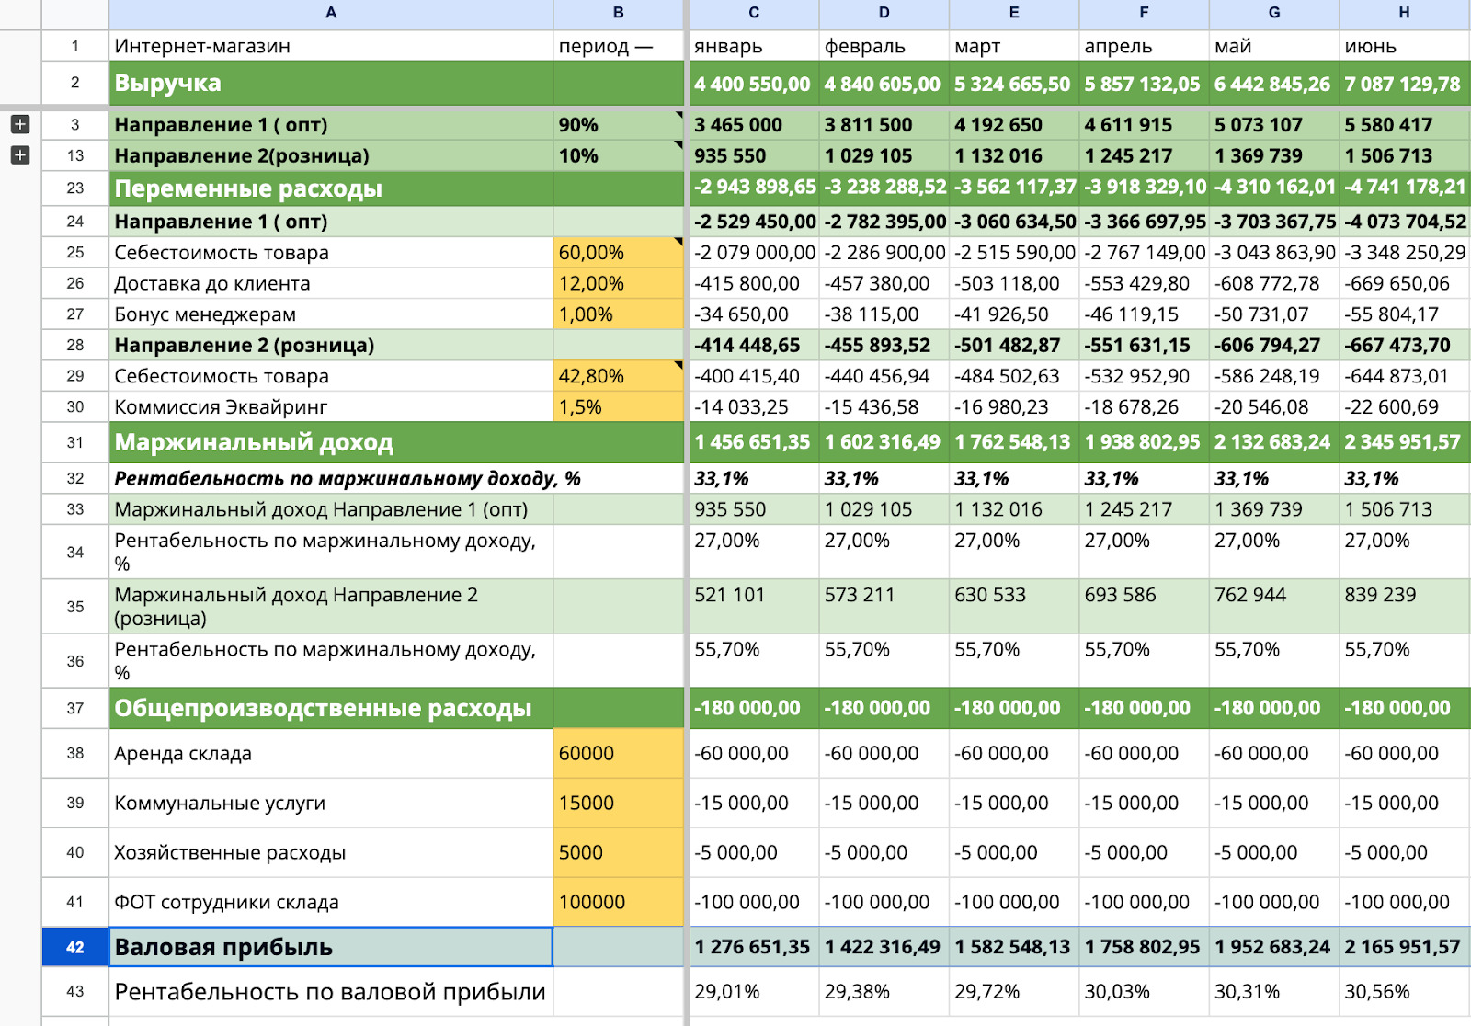Select column A header
The height and width of the screenshot is (1026, 1471).
[331, 13]
